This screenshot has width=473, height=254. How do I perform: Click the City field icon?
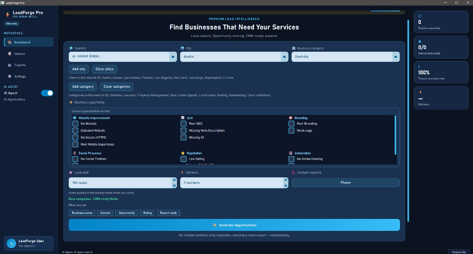[x=182, y=48]
